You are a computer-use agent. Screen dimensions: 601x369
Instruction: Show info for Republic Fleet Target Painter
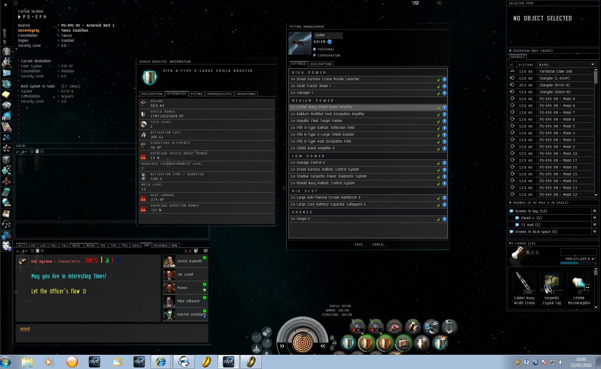(x=445, y=121)
